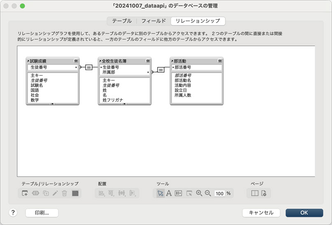Click the select related tables tool icon
The image size is (332, 225).
tap(189, 193)
